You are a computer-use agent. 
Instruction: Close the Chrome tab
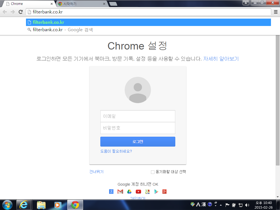click(x=52, y=4)
